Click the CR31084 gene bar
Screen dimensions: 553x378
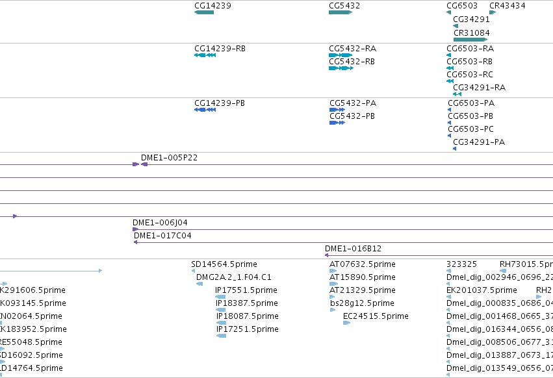470,40
